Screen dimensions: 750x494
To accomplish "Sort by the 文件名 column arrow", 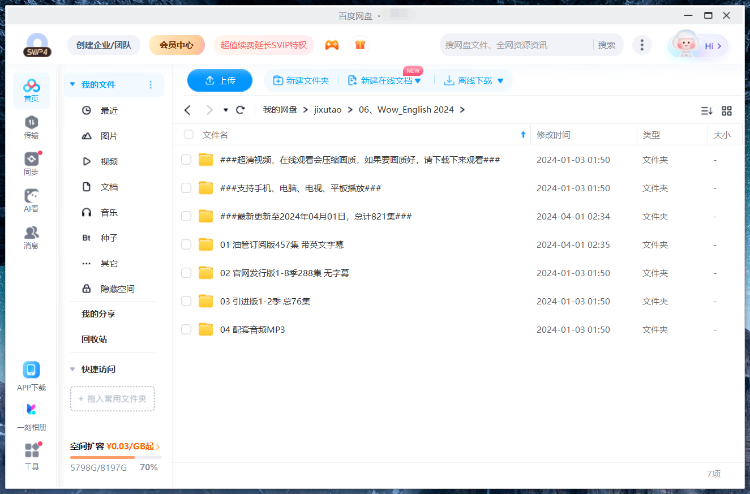I will tap(523, 135).
